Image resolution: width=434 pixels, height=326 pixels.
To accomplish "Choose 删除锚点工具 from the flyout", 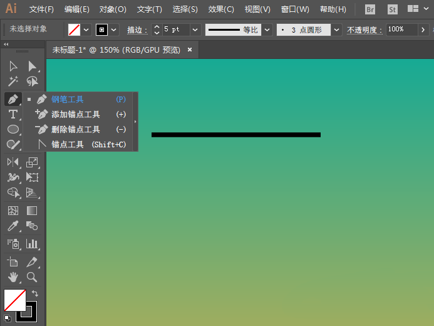I will tap(77, 129).
